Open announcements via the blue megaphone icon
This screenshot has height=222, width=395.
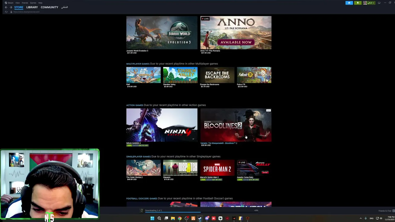[349, 3]
